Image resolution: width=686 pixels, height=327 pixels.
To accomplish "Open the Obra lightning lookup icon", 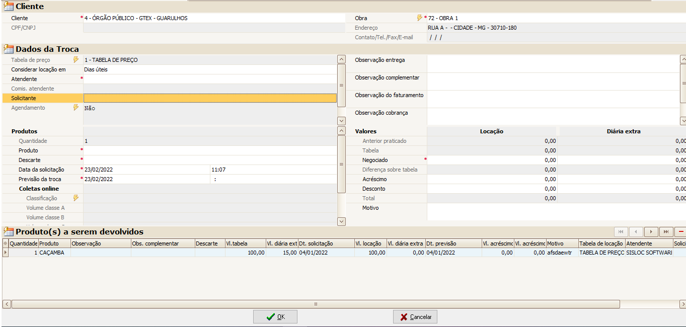I will (420, 18).
